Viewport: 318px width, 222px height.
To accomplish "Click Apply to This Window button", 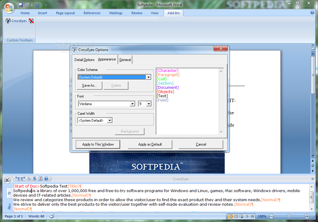I will (x=98, y=144).
